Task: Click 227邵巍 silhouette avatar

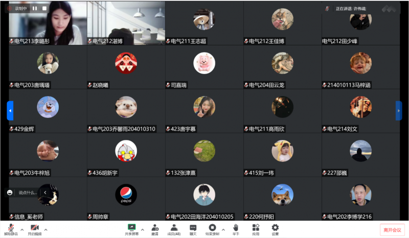Action: (x=361, y=151)
